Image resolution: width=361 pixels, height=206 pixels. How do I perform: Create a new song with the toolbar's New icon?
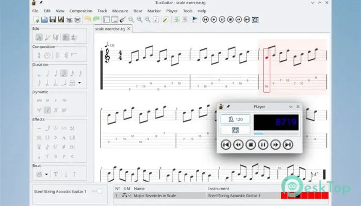point(36,20)
